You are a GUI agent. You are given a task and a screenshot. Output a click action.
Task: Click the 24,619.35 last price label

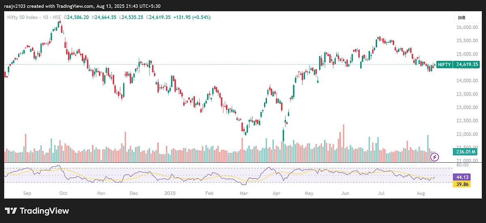[x=467, y=64]
